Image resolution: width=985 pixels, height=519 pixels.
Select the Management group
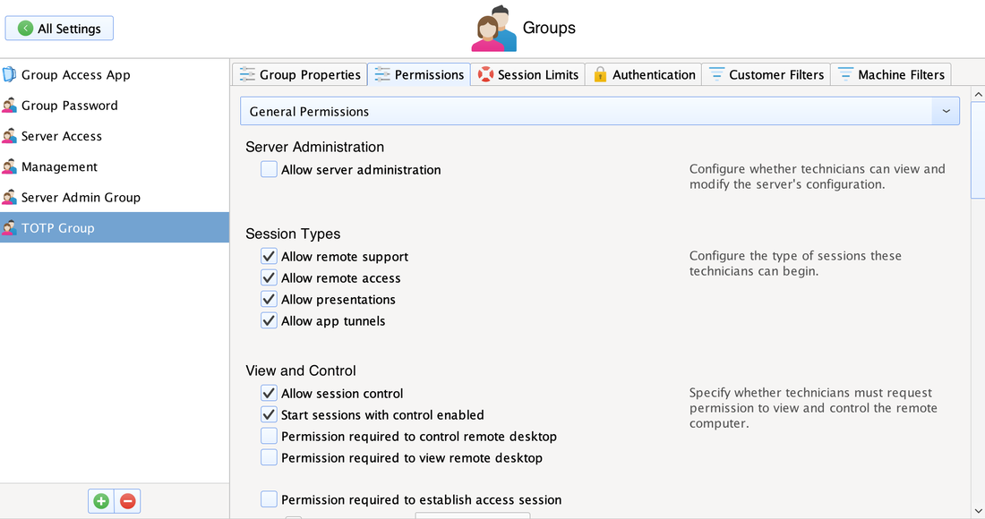point(115,167)
